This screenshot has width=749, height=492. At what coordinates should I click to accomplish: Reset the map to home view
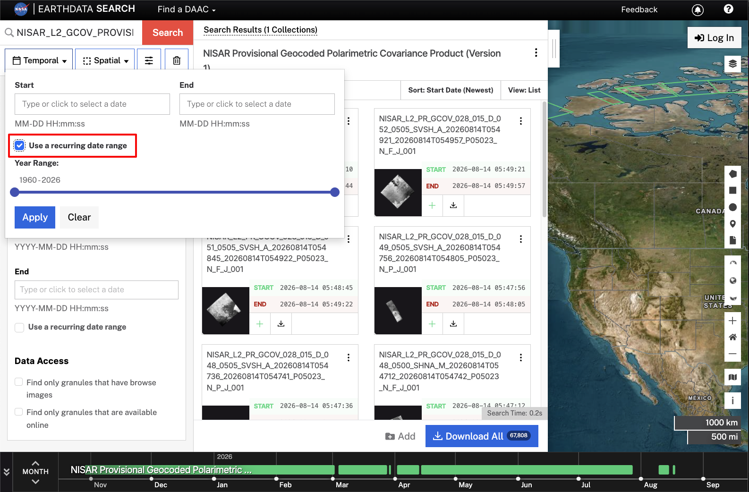pyautogui.click(x=732, y=337)
